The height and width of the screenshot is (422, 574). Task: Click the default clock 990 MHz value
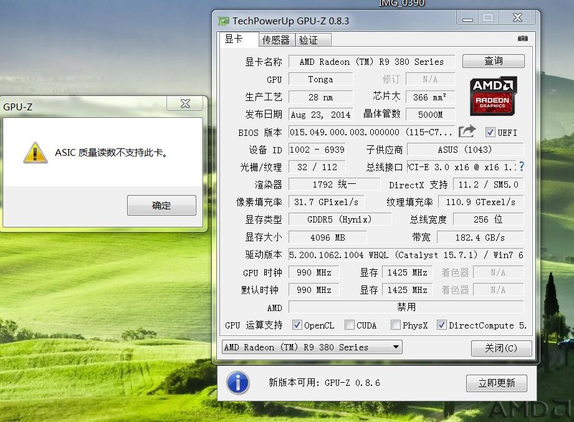point(313,290)
